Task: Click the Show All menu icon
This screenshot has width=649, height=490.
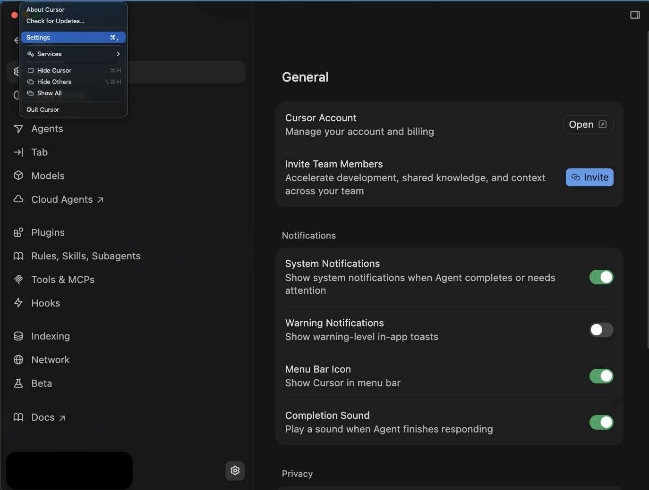Action: pyautogui.click(x=31, y=93)
